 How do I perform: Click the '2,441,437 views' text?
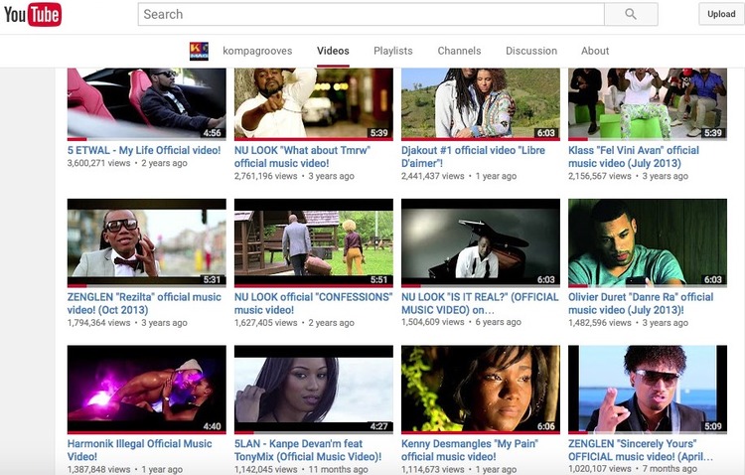coord(433,176)
